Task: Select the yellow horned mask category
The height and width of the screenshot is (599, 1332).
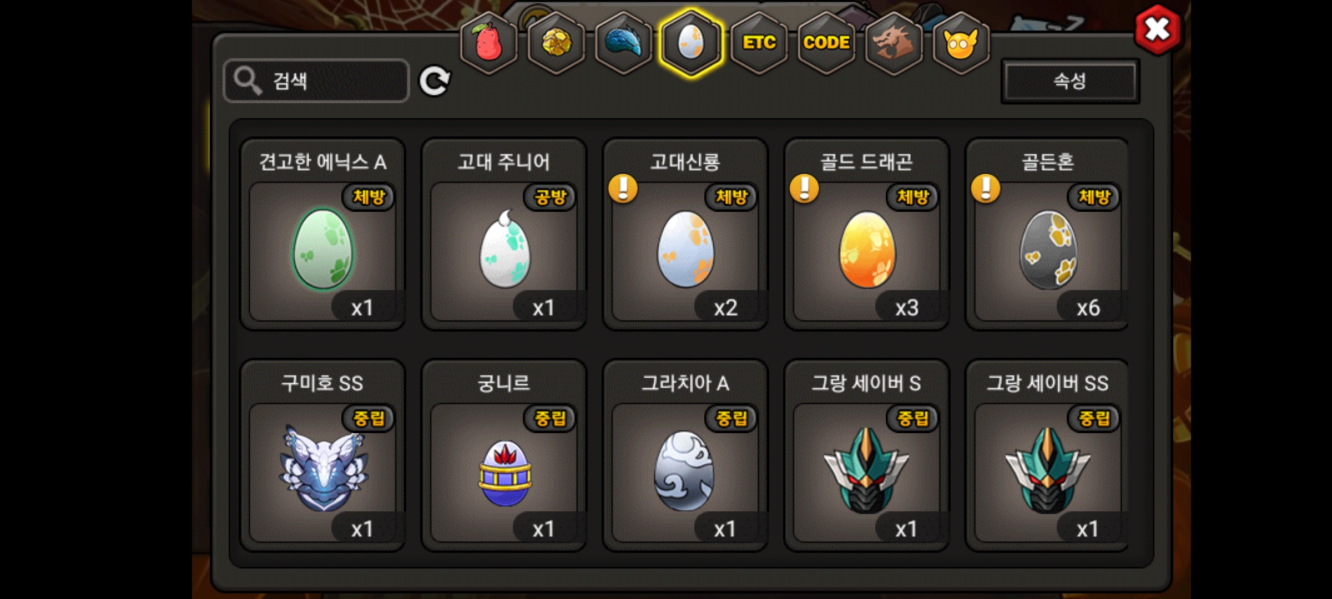Action: click(961, 43)
